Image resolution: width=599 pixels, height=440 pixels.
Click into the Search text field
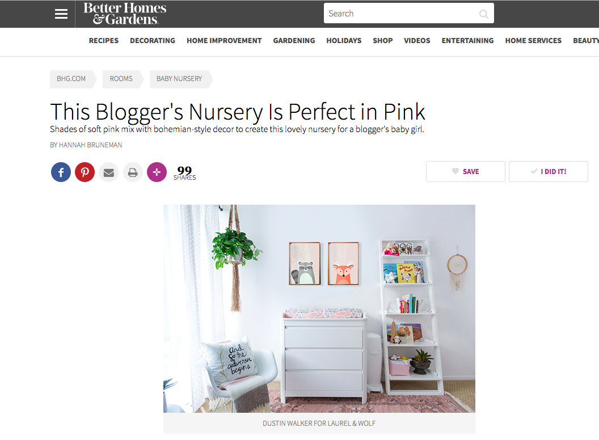[401, 14]
